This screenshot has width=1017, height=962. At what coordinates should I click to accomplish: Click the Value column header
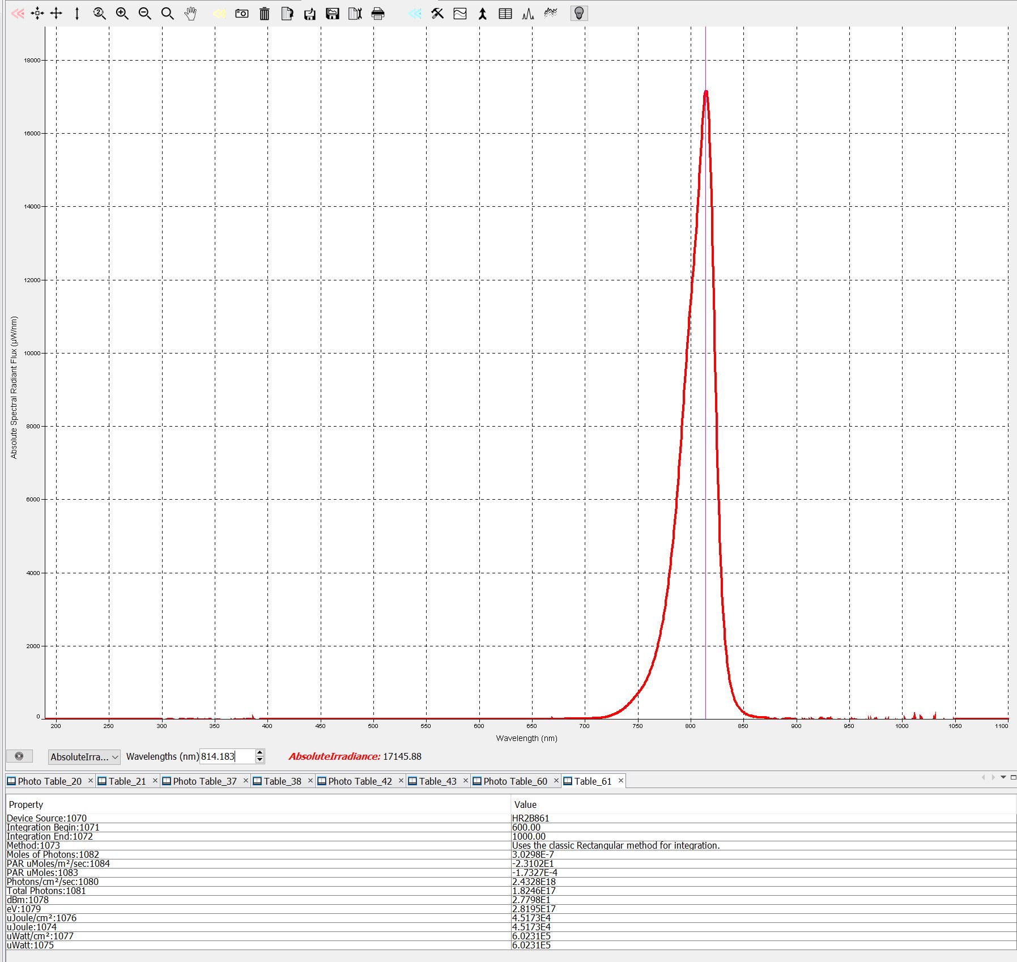[x=763, y=804]
